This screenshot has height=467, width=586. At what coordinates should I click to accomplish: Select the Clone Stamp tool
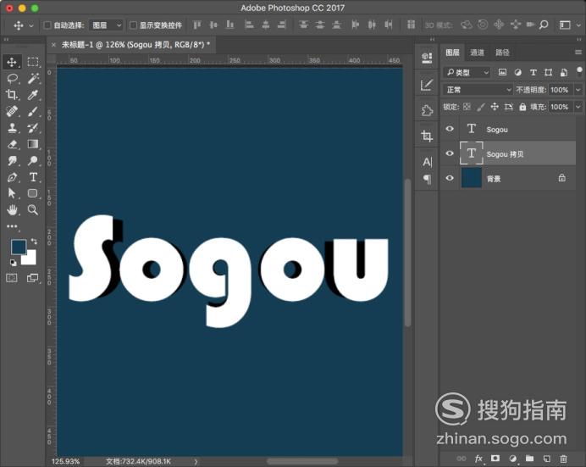(x=12, y=128)
